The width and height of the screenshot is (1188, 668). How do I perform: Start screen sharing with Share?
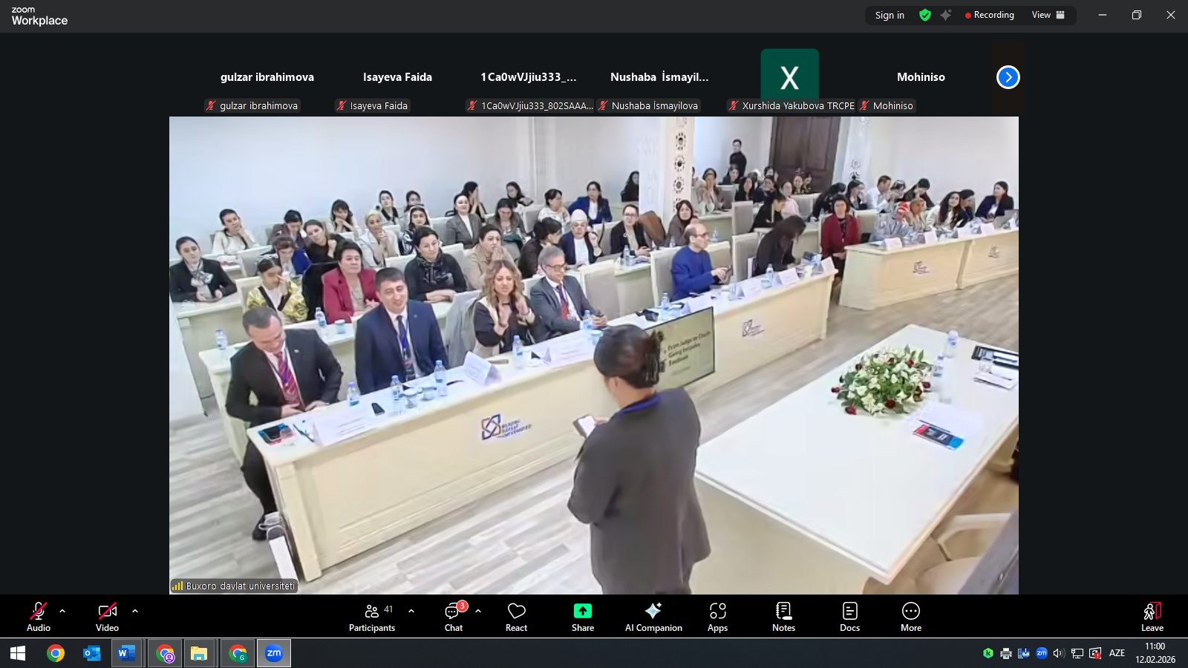[x=583, y=616]
